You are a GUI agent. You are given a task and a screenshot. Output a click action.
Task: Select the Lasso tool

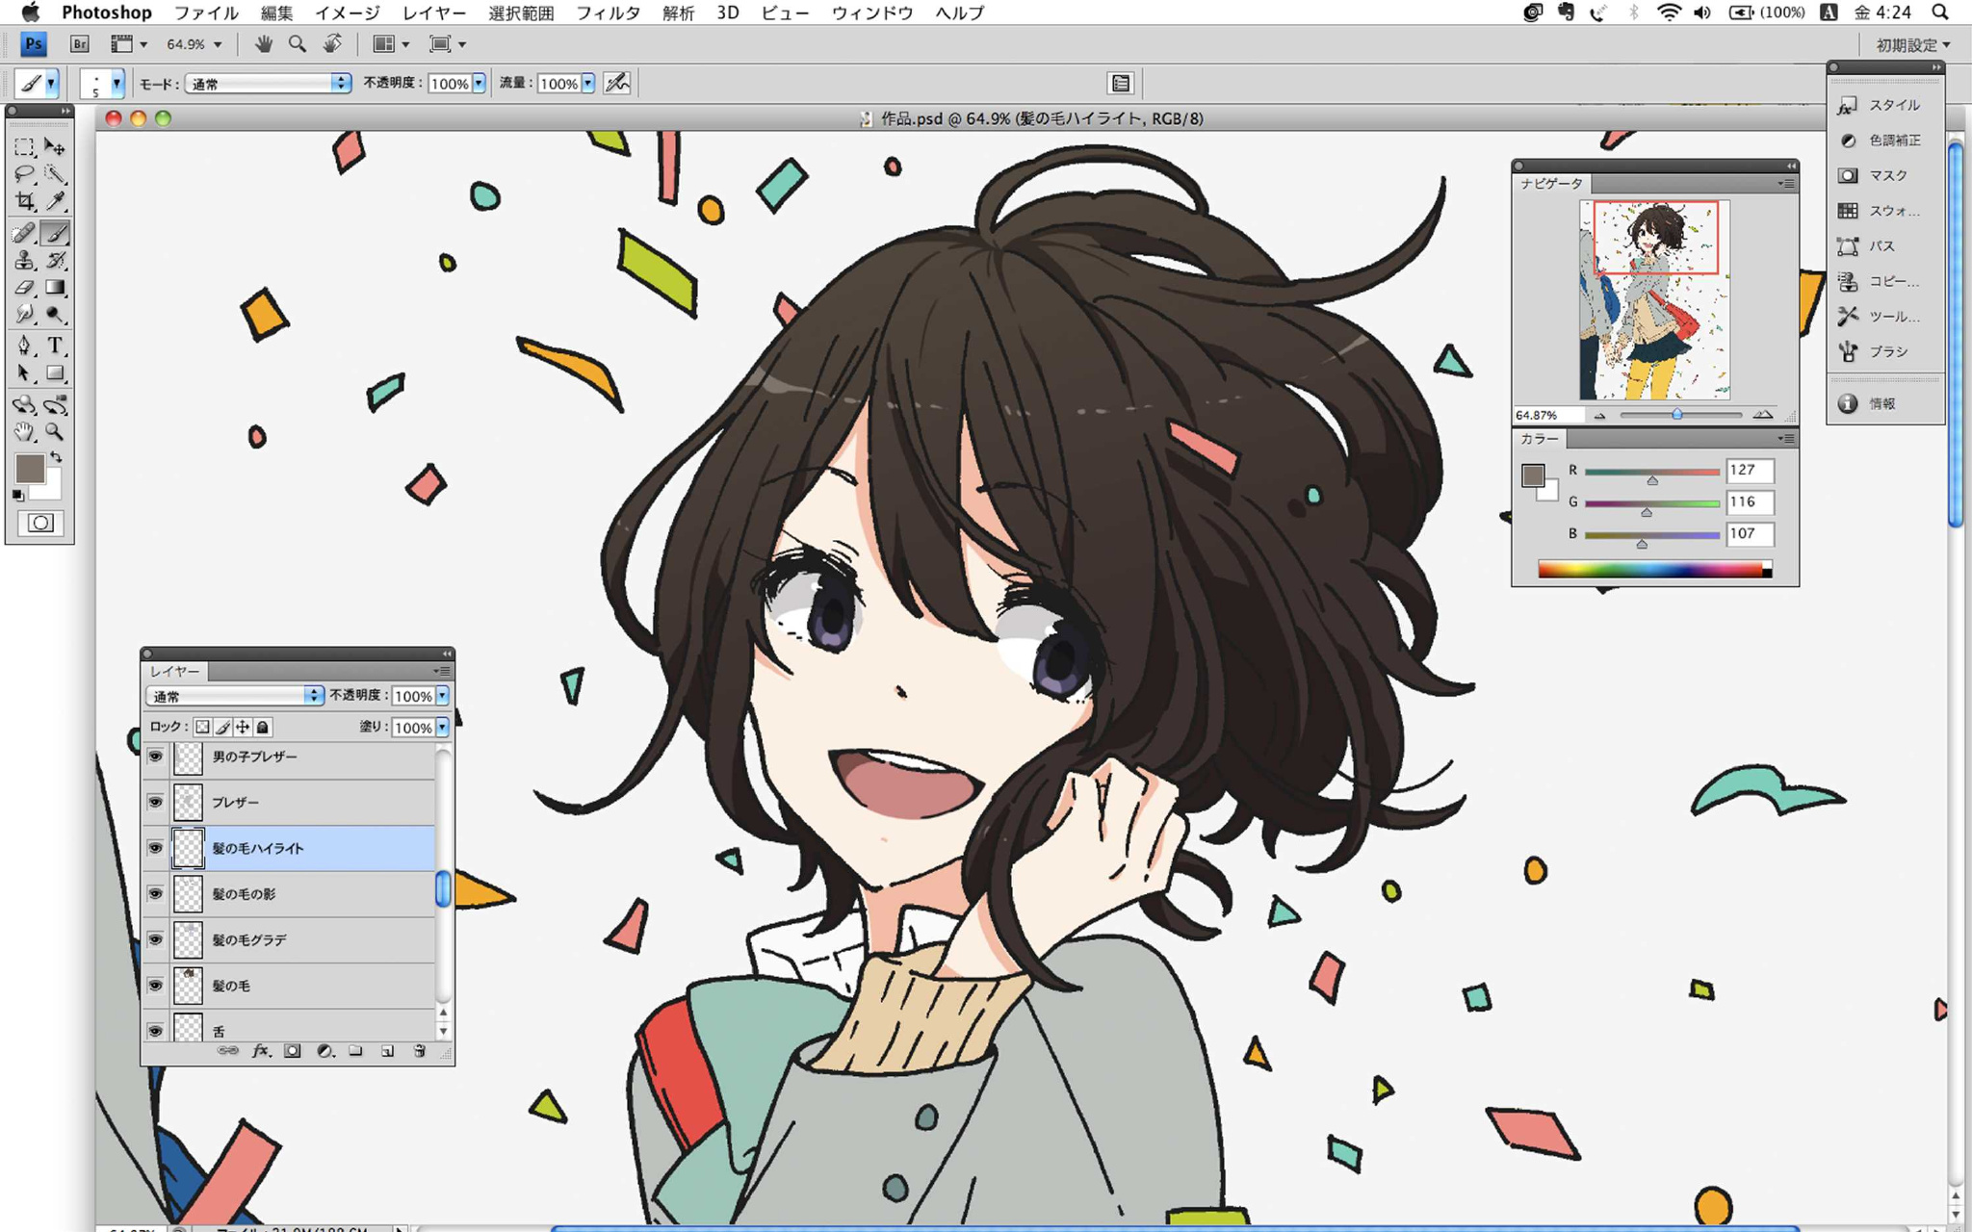pos(25,174)
